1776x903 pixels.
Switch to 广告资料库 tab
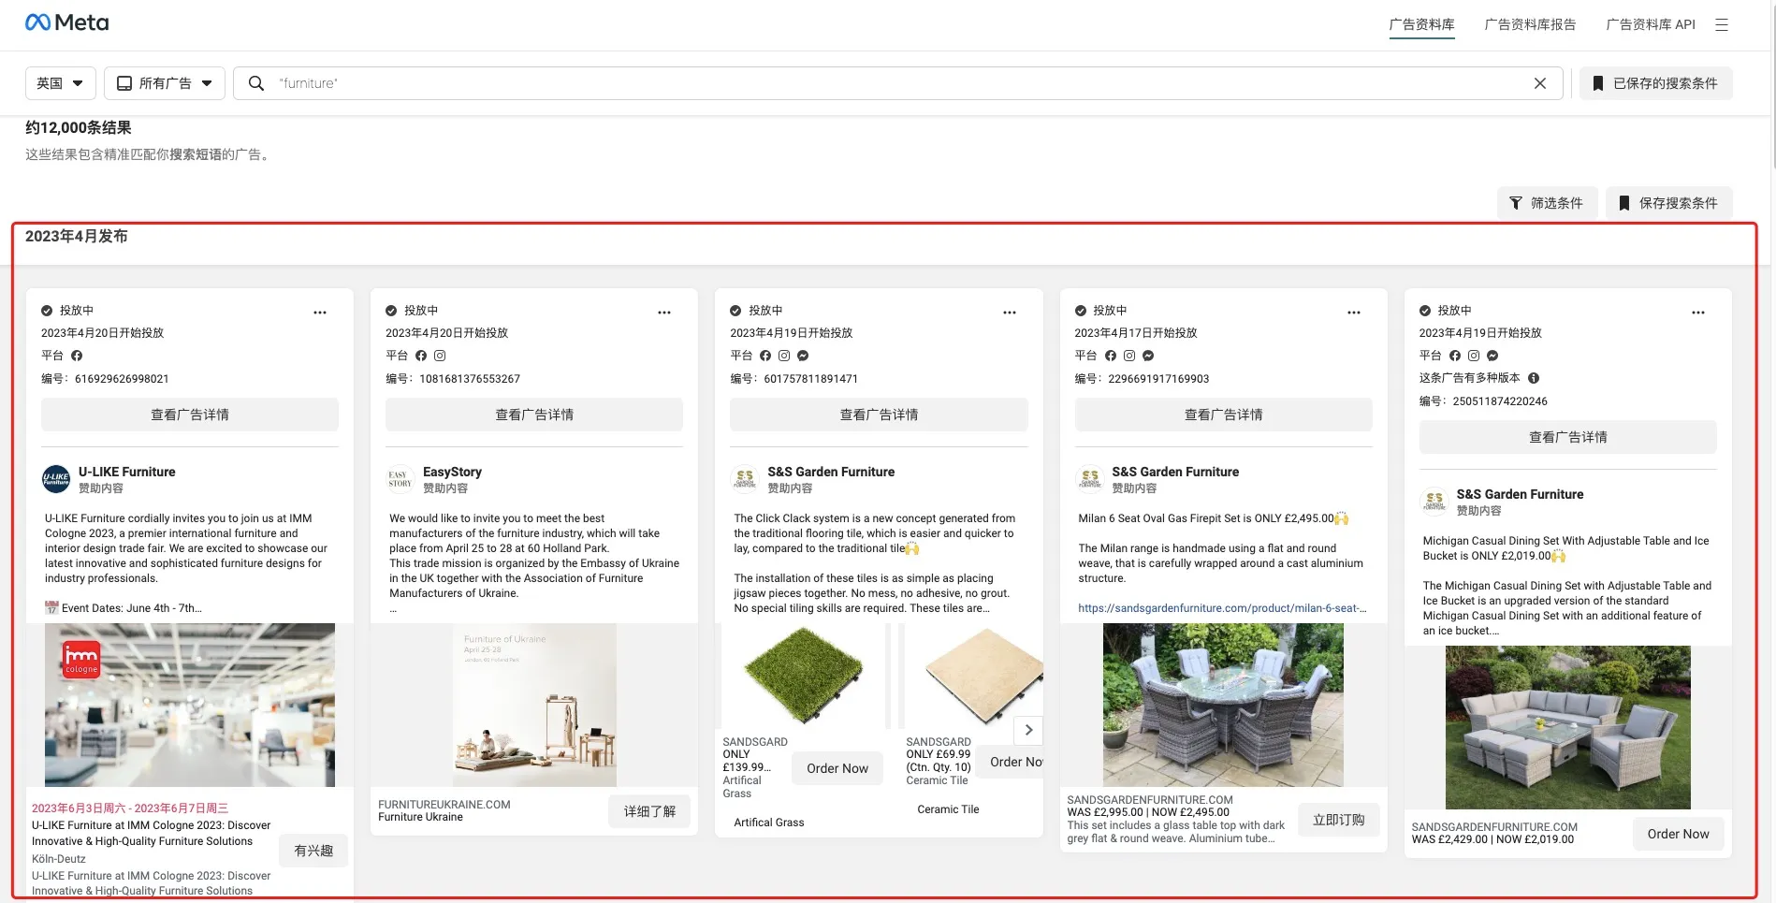pyautogui.click(x=1421, y=25)
